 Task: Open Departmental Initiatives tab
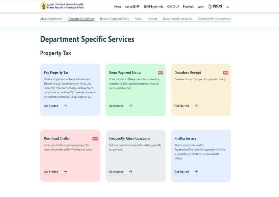[177, 19]
